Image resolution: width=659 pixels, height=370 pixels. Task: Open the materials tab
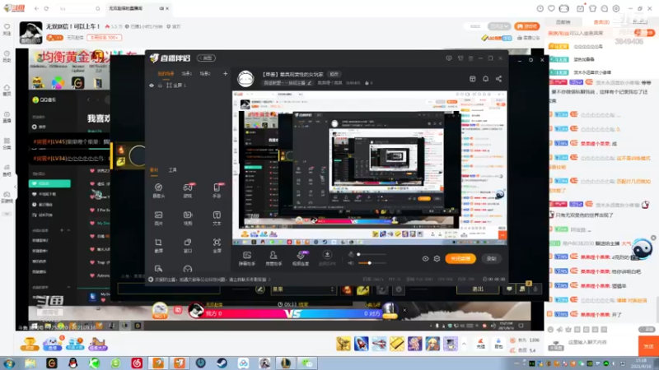click(x=154, y=170)
